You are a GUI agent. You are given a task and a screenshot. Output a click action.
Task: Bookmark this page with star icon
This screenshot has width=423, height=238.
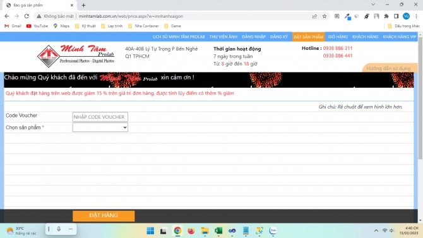(x=325, y=16)
